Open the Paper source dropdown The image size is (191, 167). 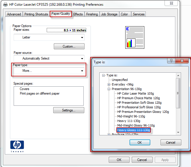49,58
